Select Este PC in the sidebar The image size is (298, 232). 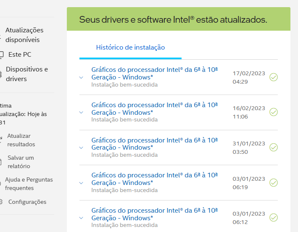click(20, 55)
